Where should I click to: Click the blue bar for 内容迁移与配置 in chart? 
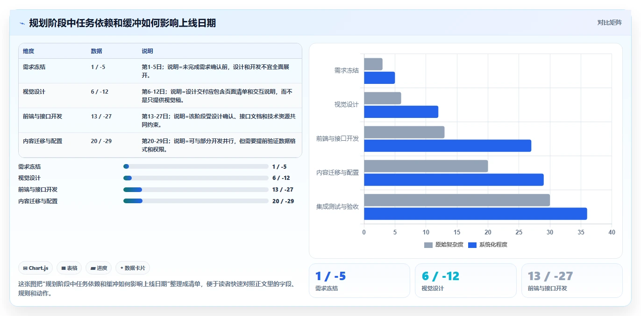tap(454, 180)
